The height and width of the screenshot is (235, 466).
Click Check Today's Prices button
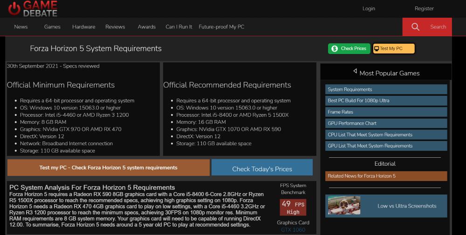pos(262,168)
